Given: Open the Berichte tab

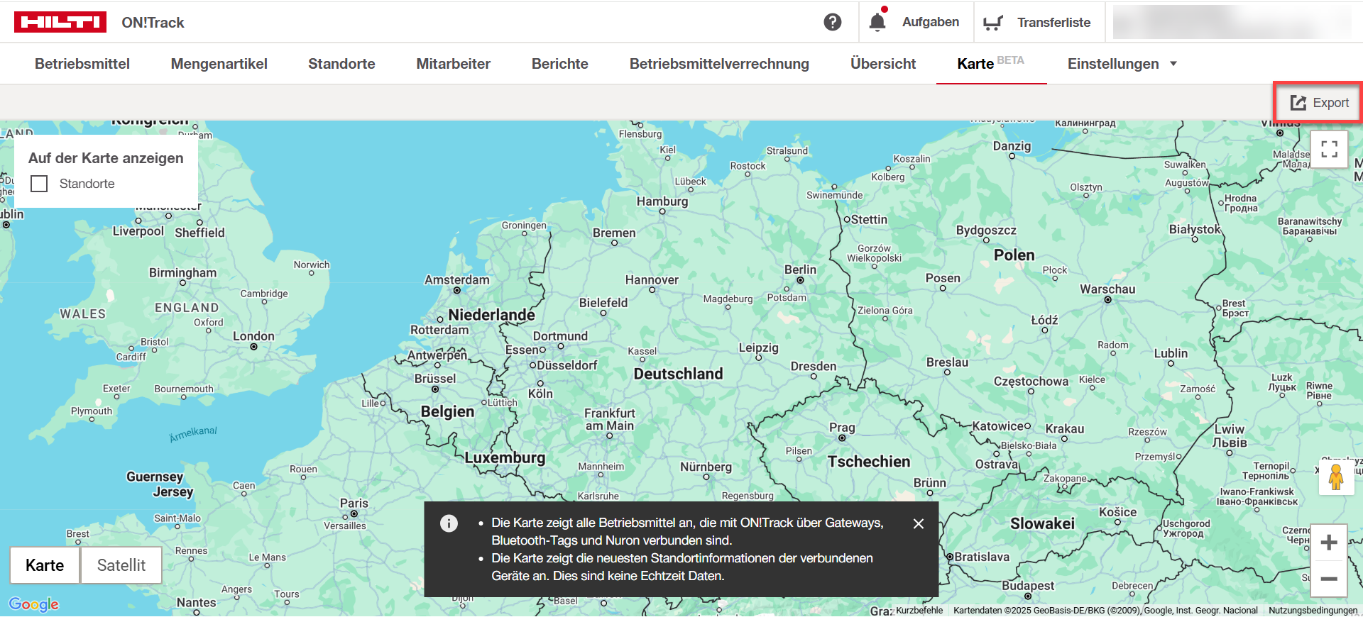Looking at the screenshot, I should [x=560, y=64].
